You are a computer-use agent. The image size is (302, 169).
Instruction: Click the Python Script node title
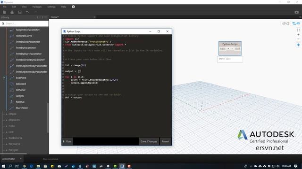(x=230, y=44)
